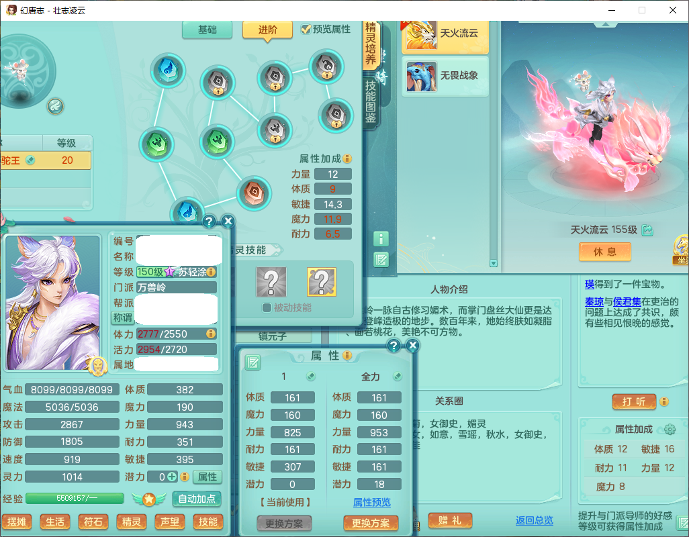This screenshot has width=689, height=537.
Task: Click the character portrait thumbnail
Action: tap(52, 302)
